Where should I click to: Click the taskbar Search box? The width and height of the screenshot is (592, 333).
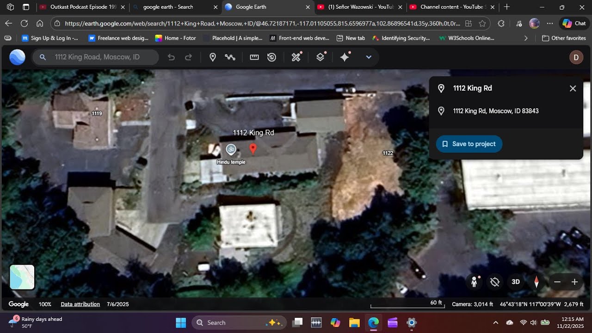(x=239, y=322)
